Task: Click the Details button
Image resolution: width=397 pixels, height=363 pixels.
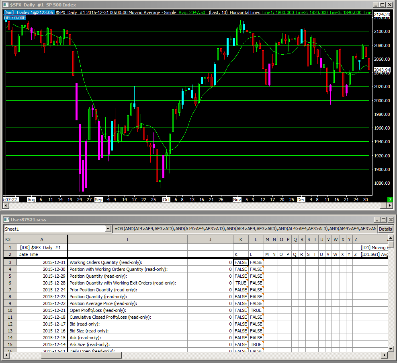Action: [385, 229]
